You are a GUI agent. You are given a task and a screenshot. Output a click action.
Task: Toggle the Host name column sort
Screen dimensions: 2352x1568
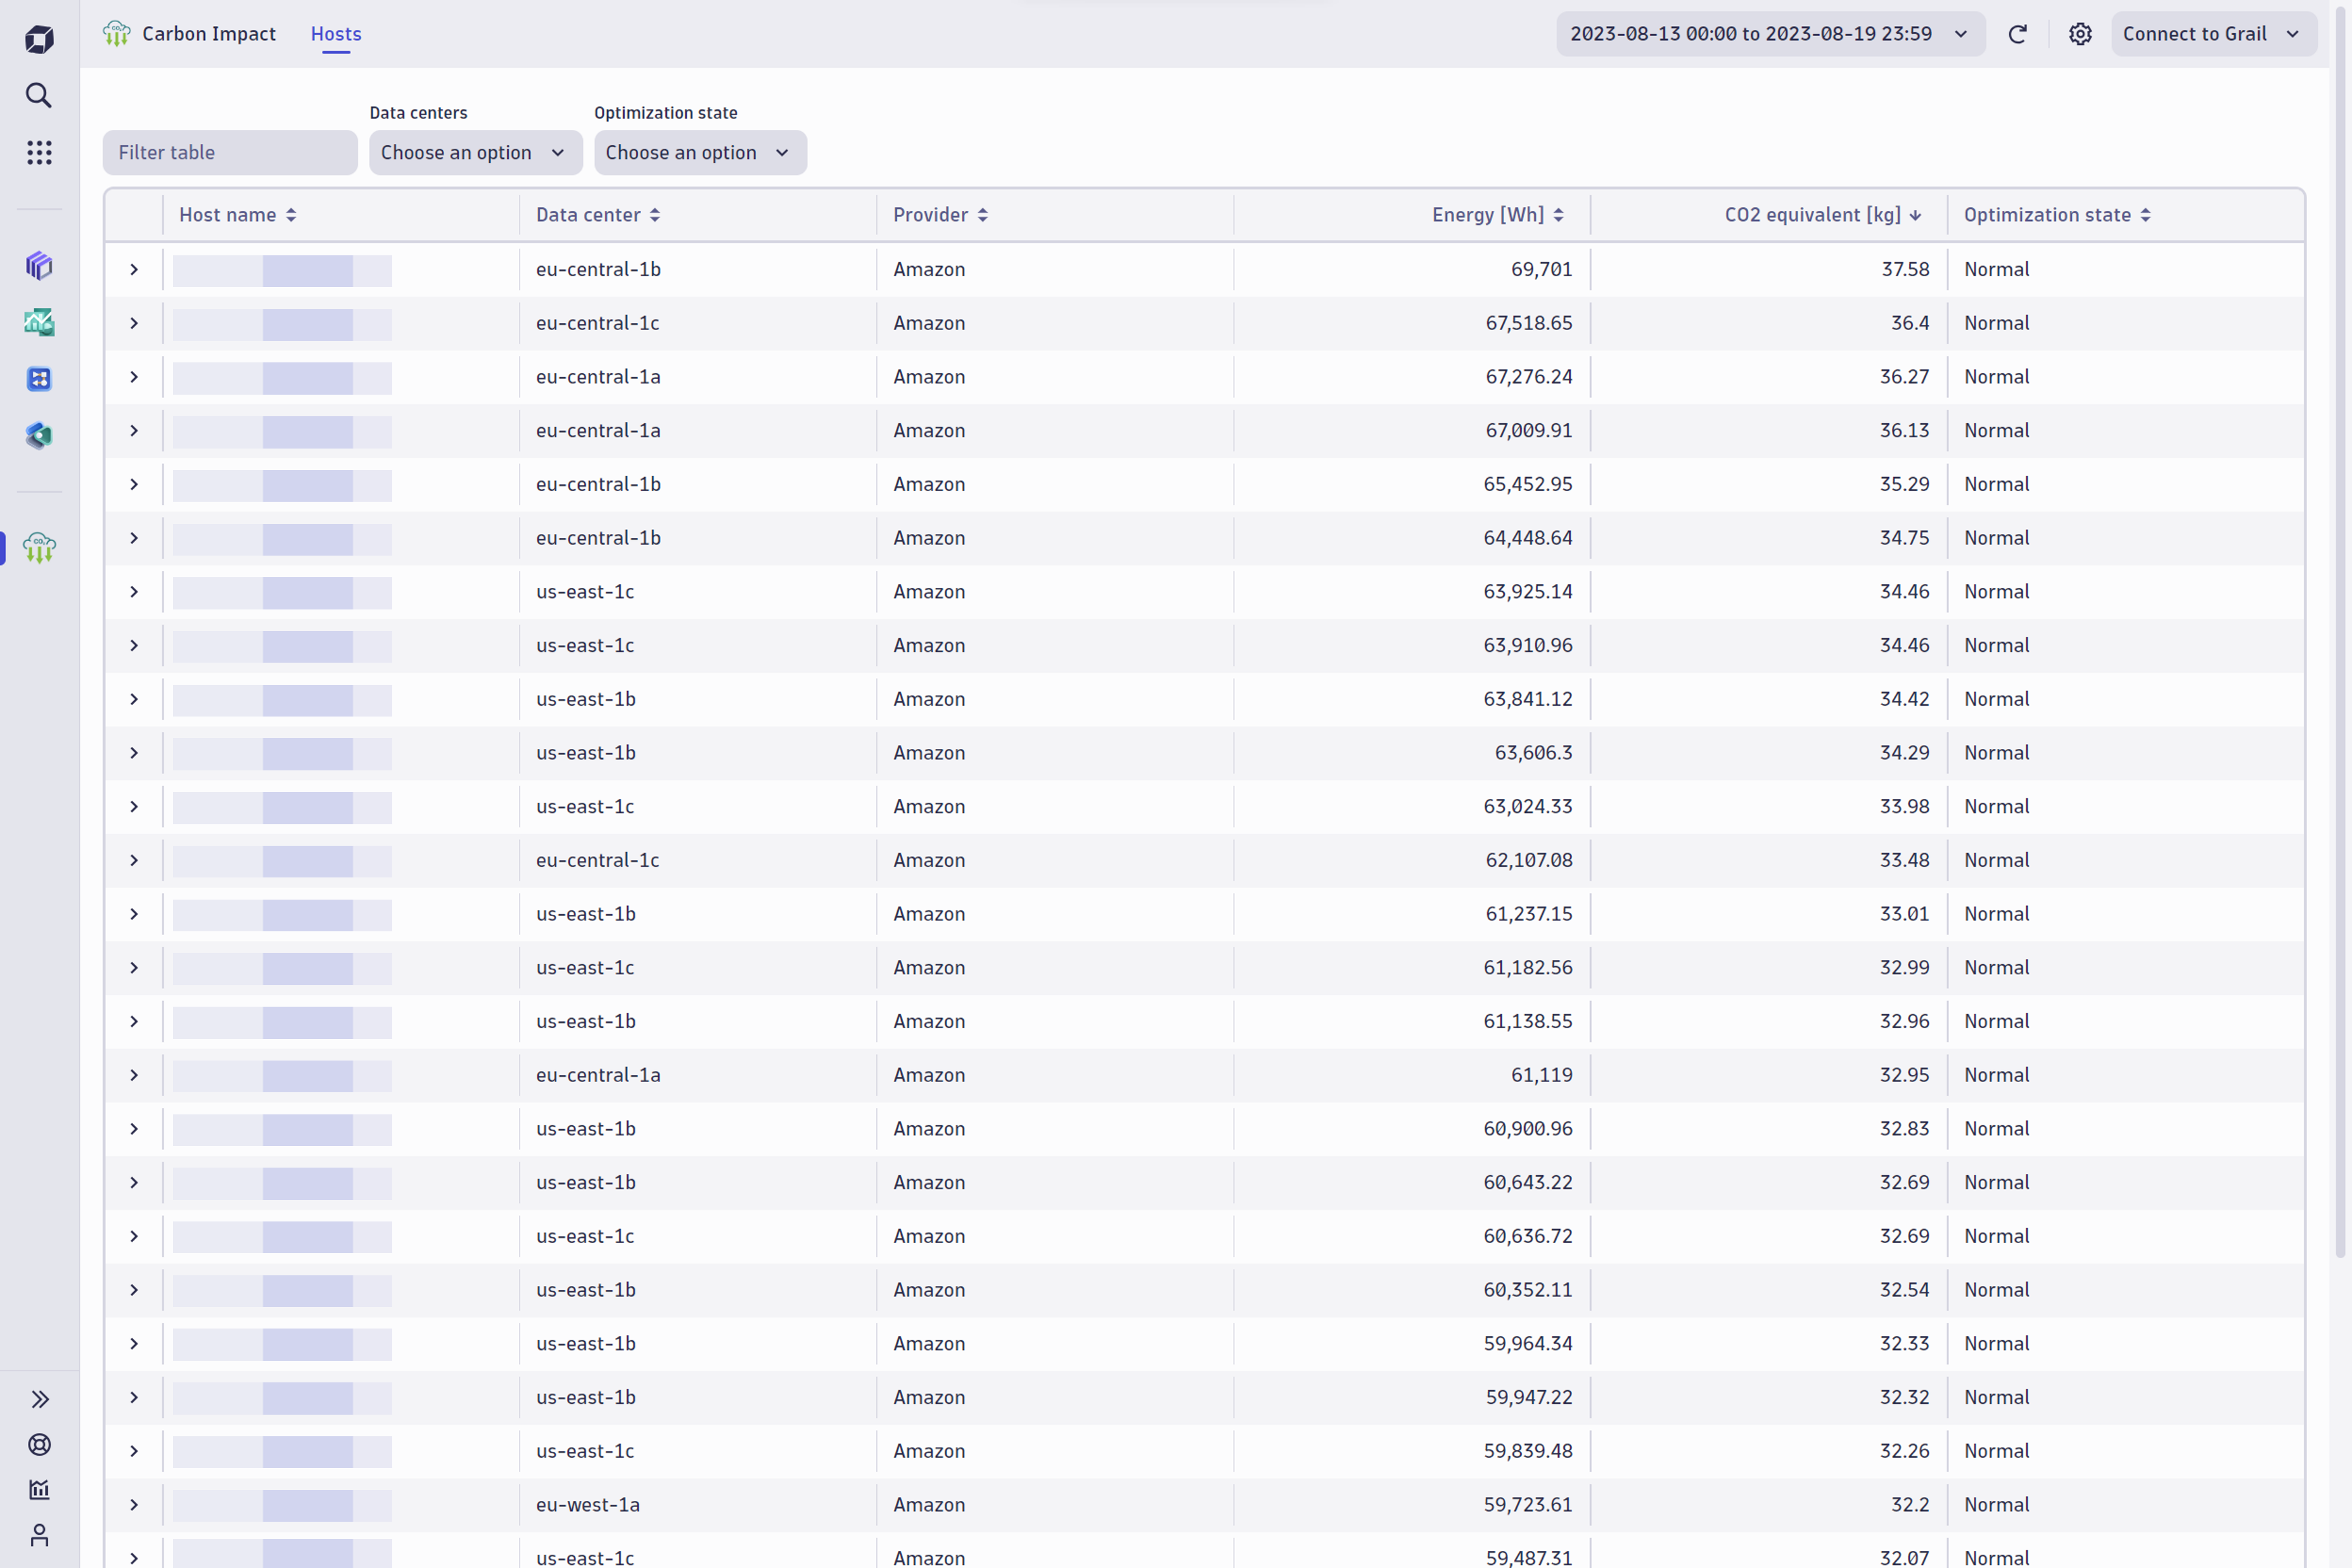(237, 214)
